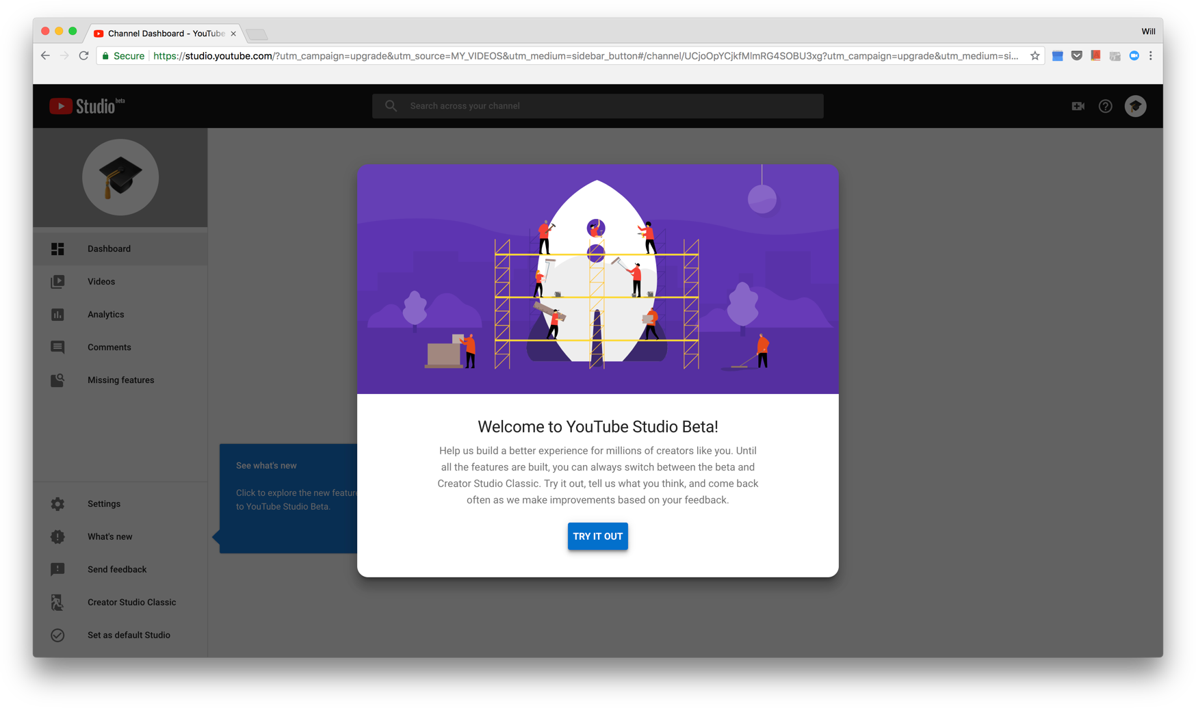Click the Creator Studio Classic icon

(x=57, y=603)
